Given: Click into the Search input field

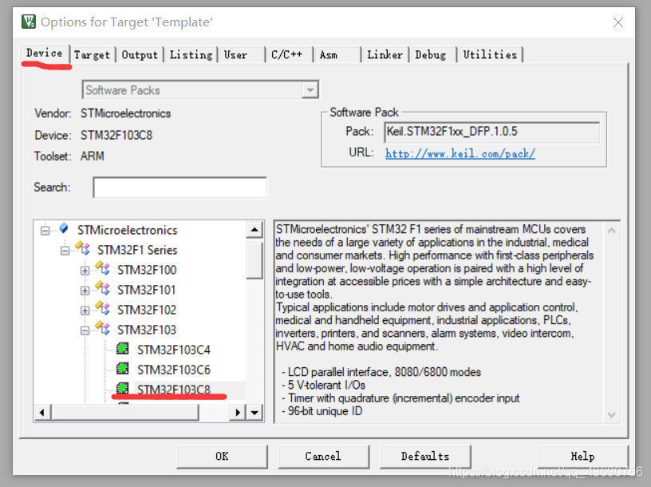Looking at the screenshot, I should tap(180, 188).
